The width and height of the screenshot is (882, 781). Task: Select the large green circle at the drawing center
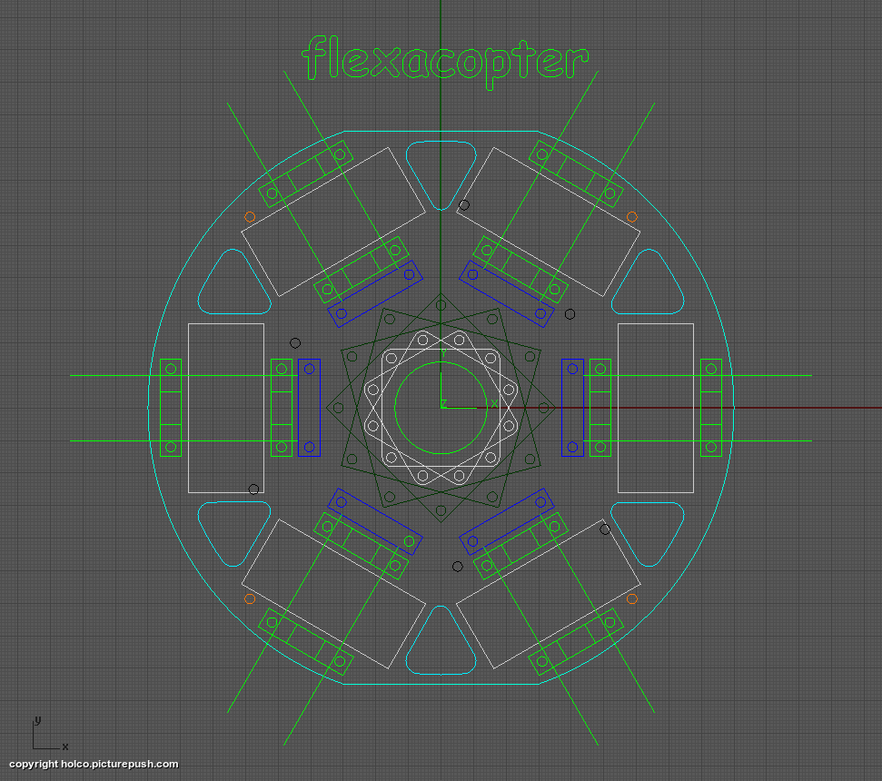pos(441,408)
